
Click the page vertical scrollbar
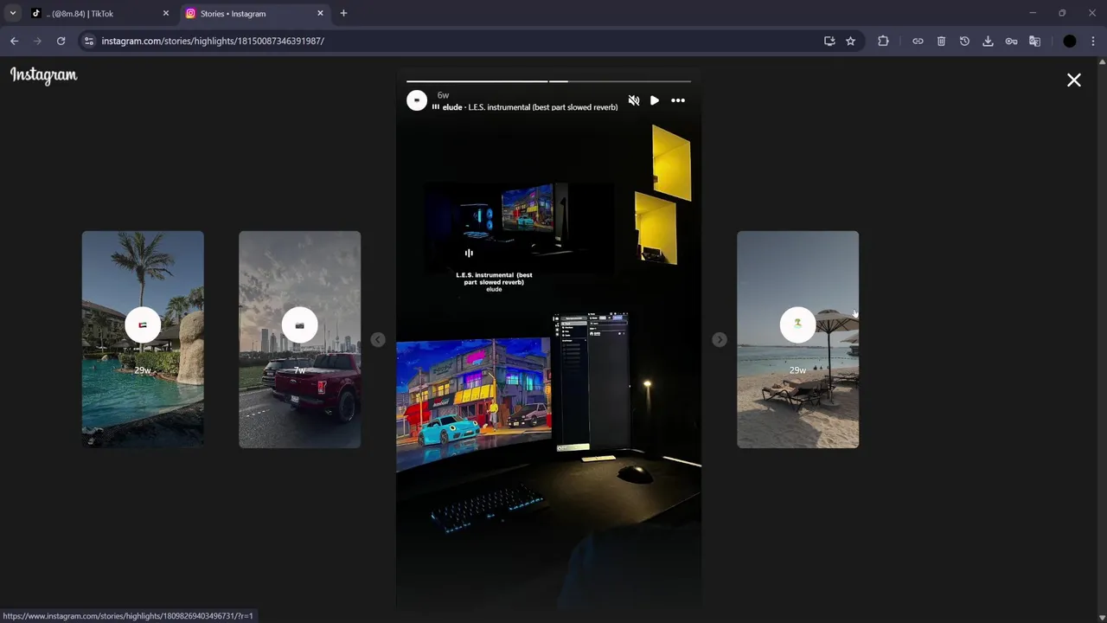pyautogui.click(x=1102, y=339)
